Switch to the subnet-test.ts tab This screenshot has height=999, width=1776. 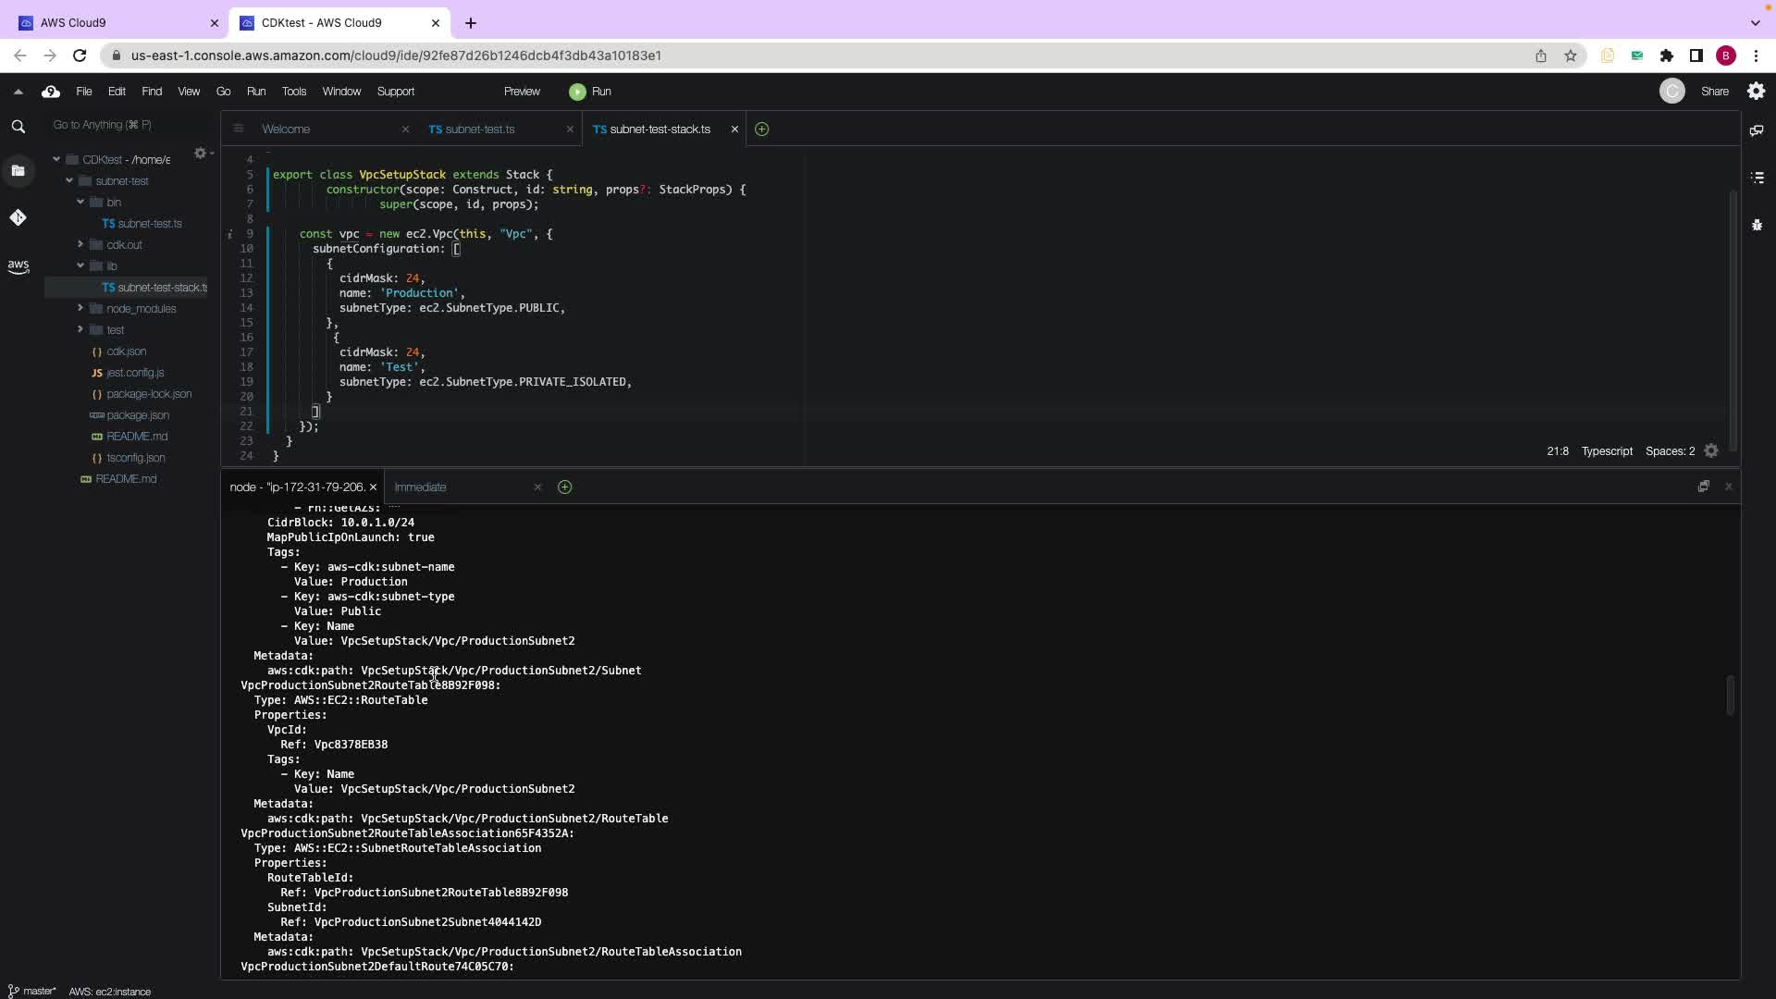479,129
